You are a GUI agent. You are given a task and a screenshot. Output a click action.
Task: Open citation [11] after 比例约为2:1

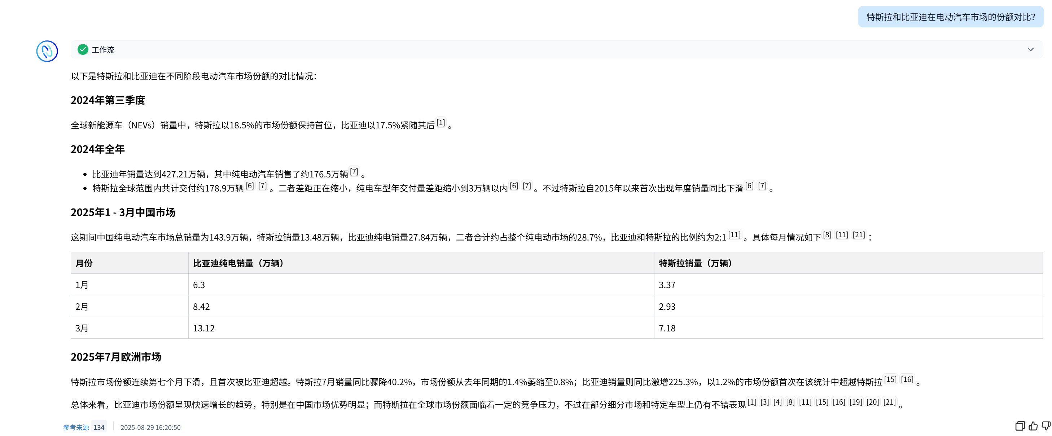734,235
